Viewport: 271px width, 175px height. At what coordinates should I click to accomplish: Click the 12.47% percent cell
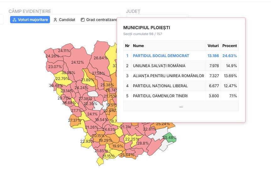click(230, 86)
